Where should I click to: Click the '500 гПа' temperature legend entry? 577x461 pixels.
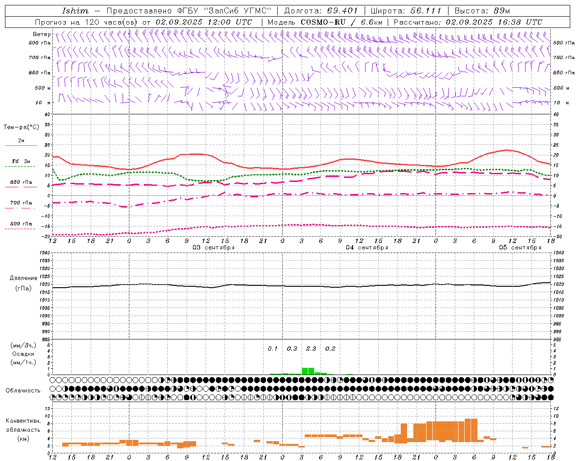21,224
